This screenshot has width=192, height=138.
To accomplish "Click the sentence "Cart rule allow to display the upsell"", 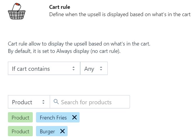I will [79, 44].
